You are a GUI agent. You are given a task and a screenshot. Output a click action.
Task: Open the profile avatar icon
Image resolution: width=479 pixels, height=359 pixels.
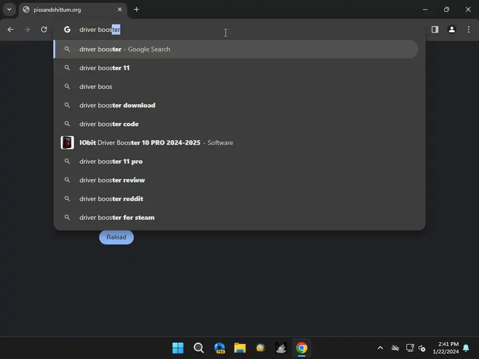point(451,29)
